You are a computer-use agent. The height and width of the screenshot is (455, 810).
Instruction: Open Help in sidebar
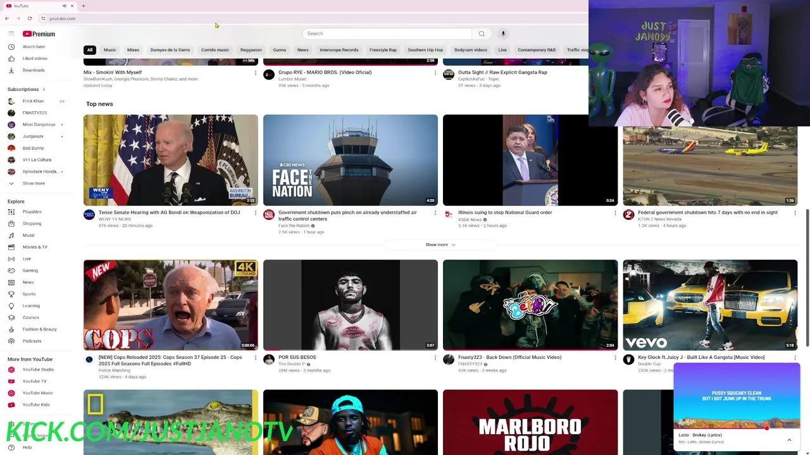click(x=27, y=447)
